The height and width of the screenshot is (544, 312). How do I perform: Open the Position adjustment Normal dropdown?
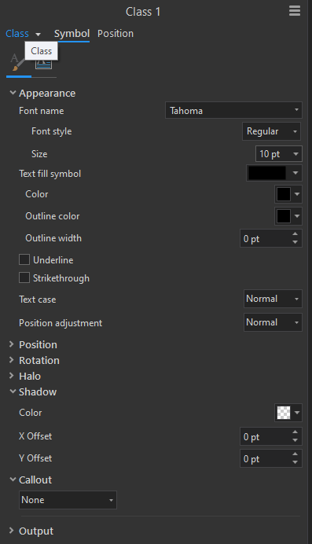pos(273,322)
